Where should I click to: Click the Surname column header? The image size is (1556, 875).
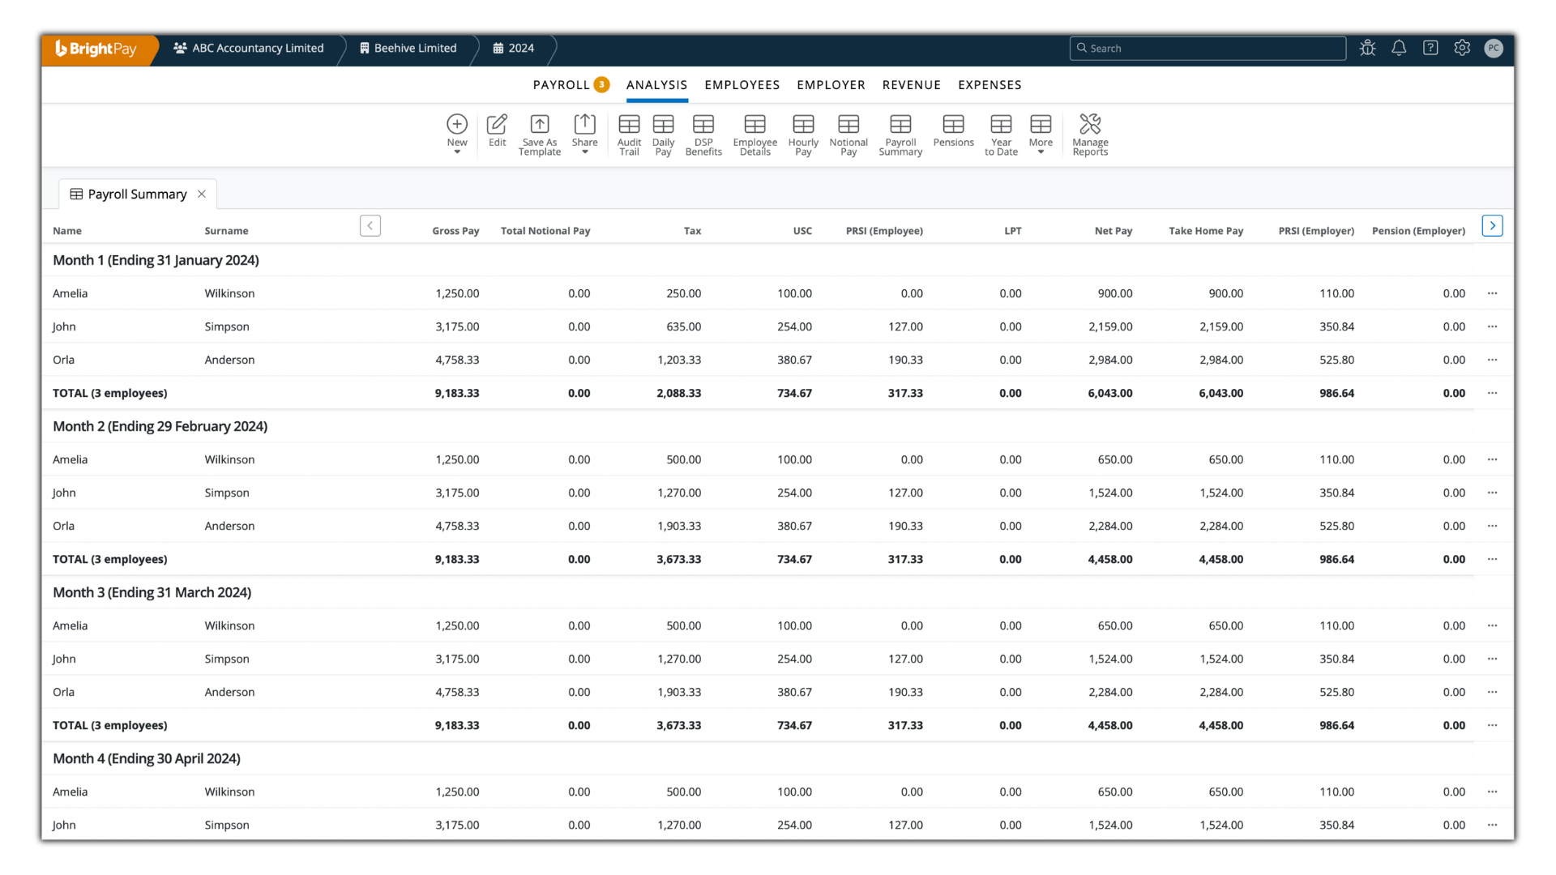(226, 231)
